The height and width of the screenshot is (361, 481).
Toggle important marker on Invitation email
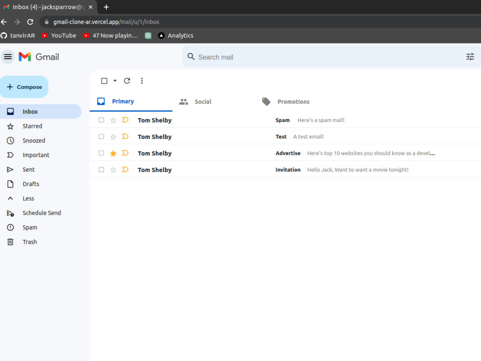[x=125, y=170]
